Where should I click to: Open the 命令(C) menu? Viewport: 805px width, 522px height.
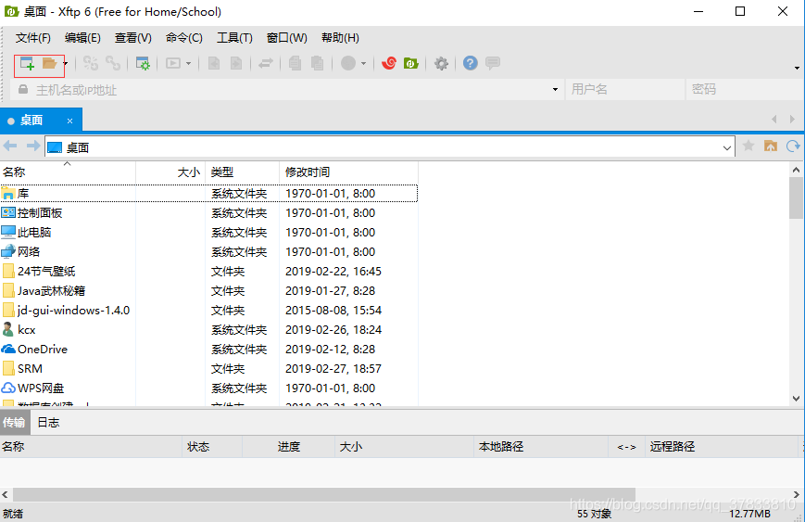[184, 37]
